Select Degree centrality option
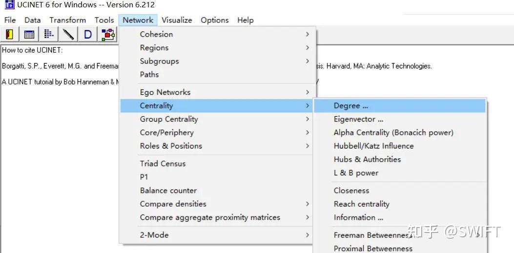The height and width of the screenshot is (253, 514). [x=350, y=106]
